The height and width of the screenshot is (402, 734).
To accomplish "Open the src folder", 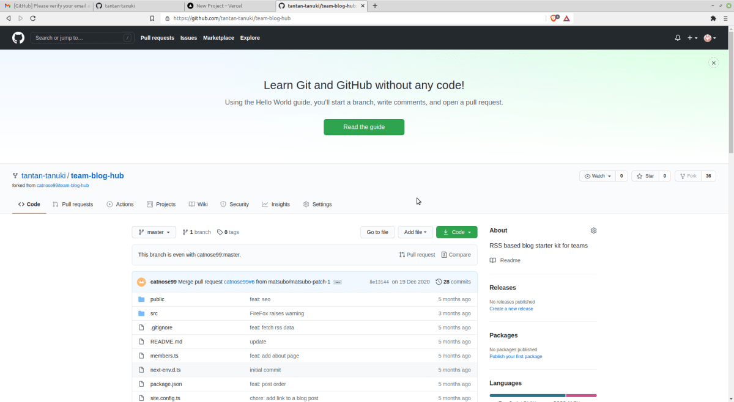I will [154, 313].
